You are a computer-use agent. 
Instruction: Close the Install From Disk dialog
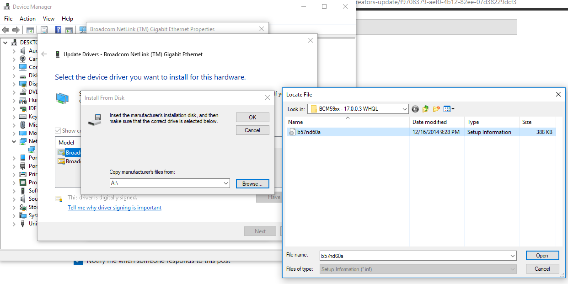point(268,97)
